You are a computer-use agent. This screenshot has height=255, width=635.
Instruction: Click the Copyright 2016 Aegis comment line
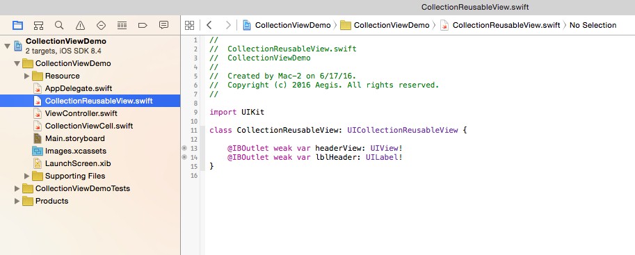(324, 85)
